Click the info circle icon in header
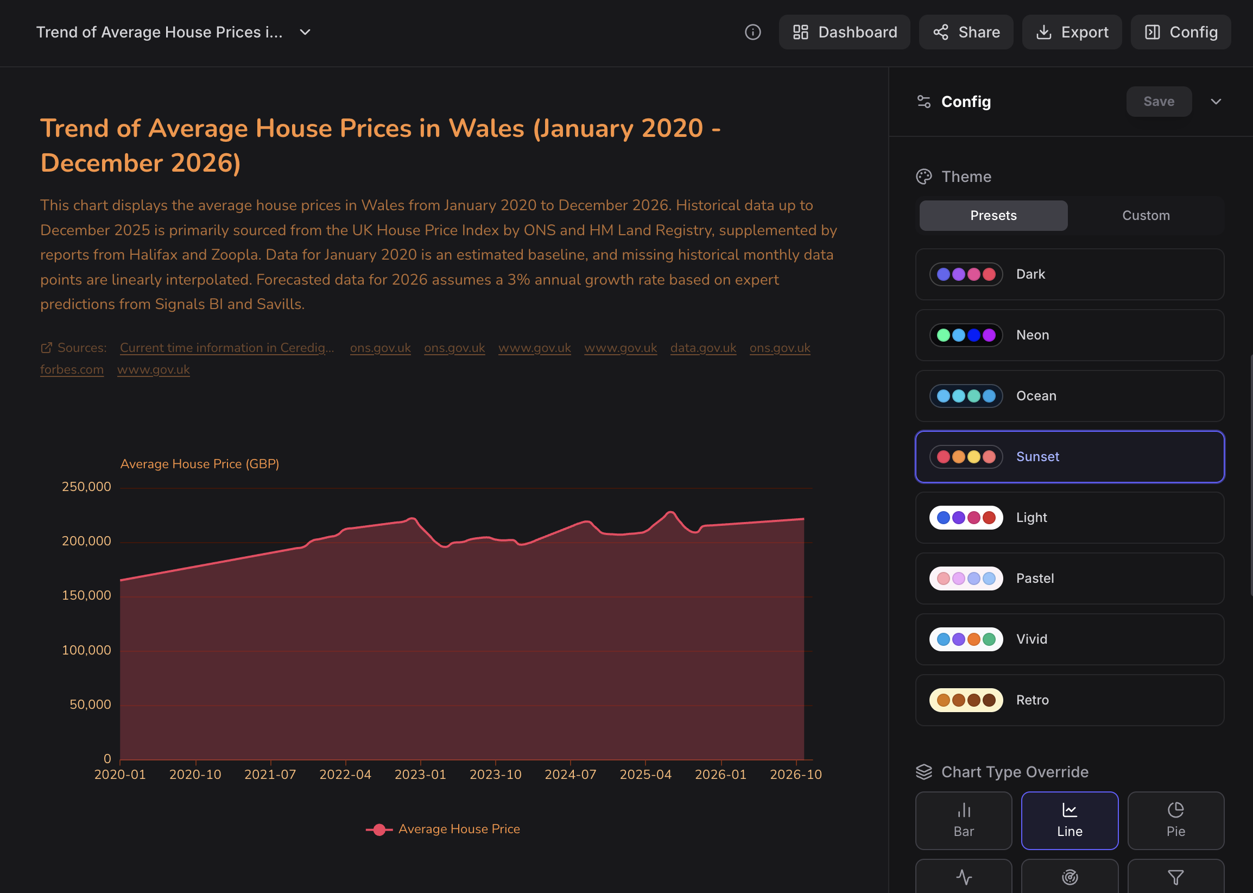 click(x=752, y=33)
